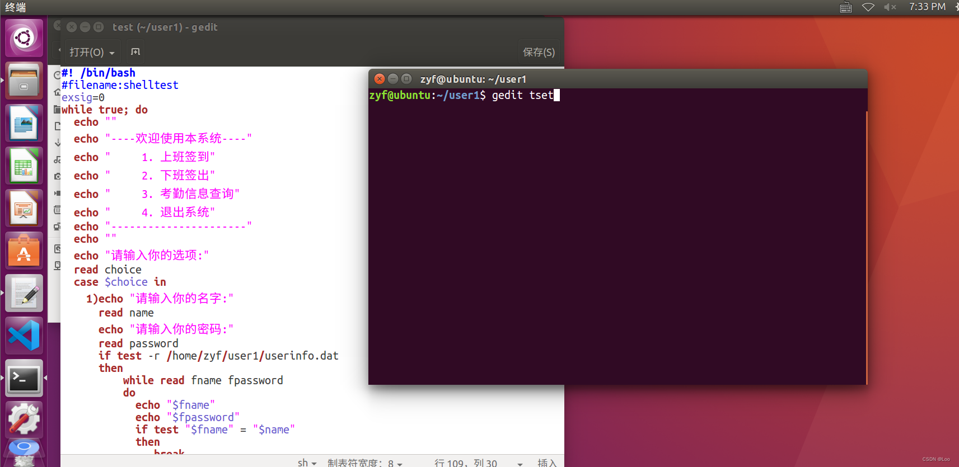The width and height of the screenshot is (959, 467).
Task: Open the 行 109, 列 30 position dropdown
Action: pyautogui.click(x=478, y=463)
